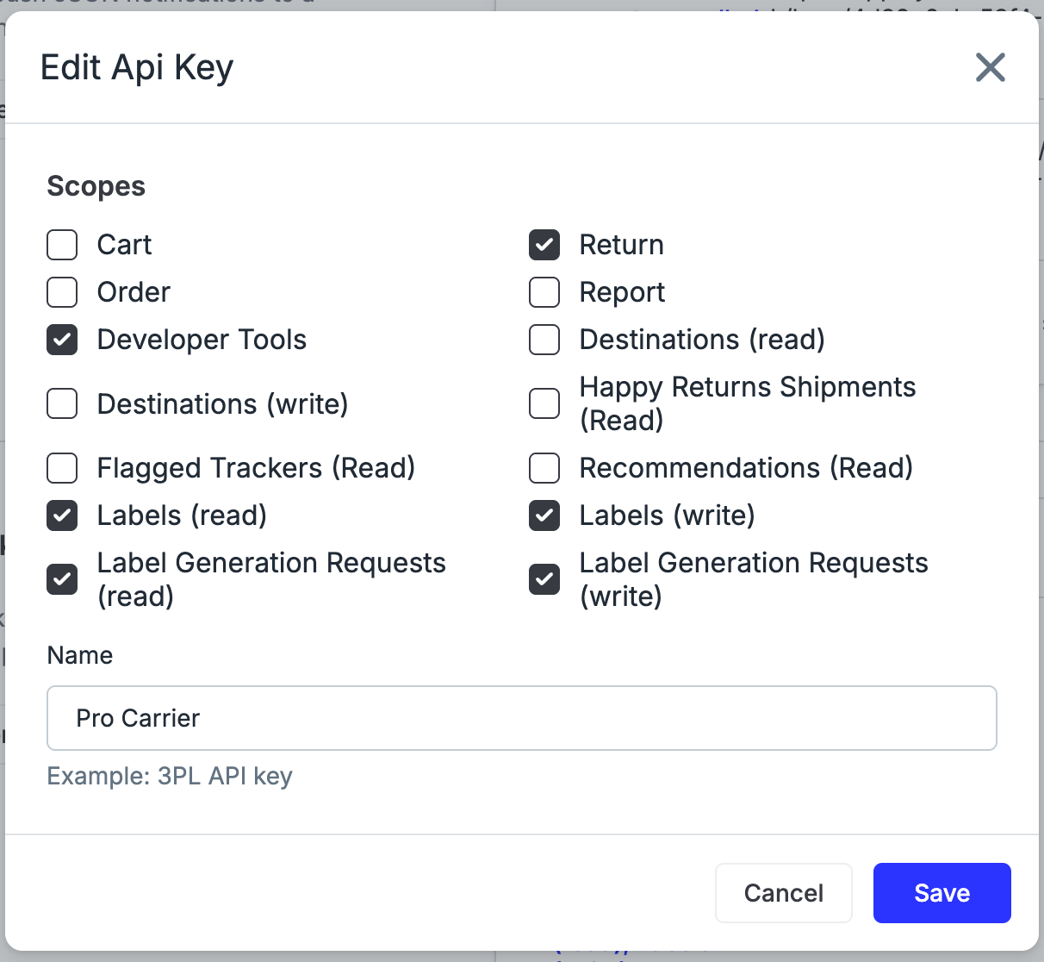Disable the Labels (read) scope

click(x=62, y=515)
